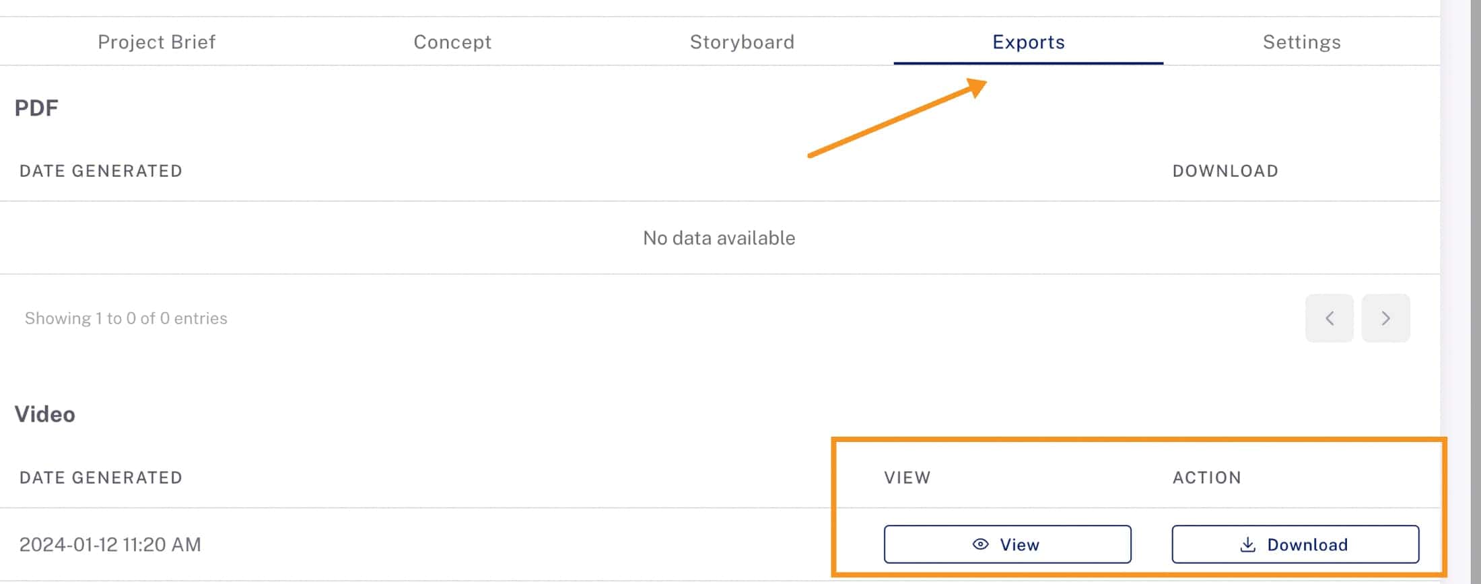Click the PDF Download column header
Image resolution: width=1481 pixels, height=584 pixels.
pyautogui.click(x=1225, y=171)
